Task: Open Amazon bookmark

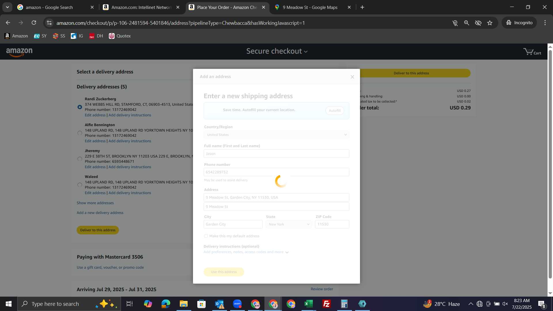Action: [x=16, y=36]
